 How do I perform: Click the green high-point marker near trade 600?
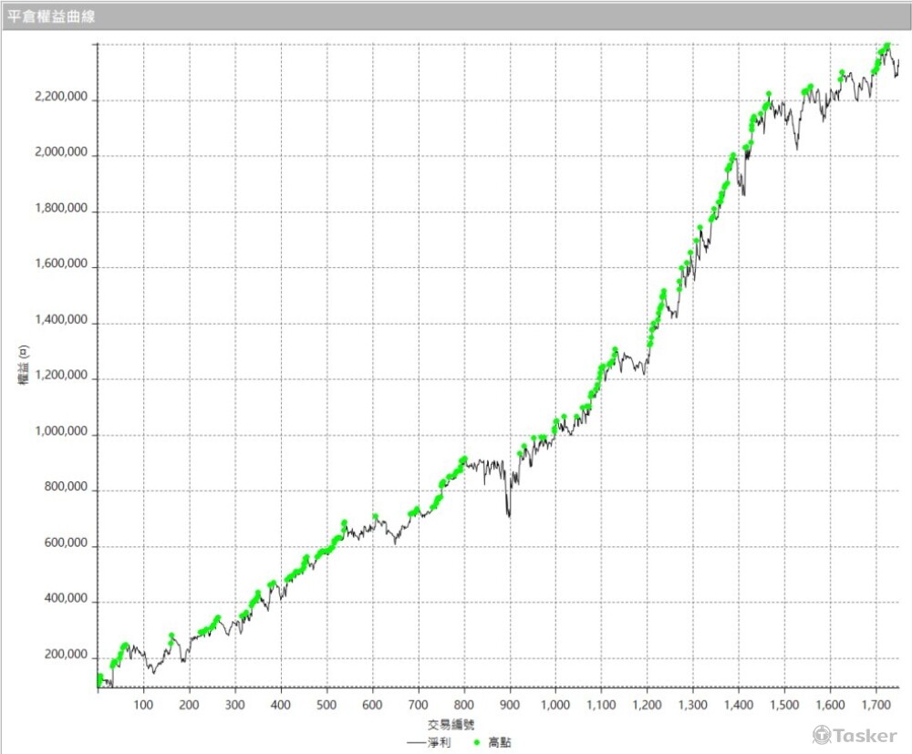[375, 518]
